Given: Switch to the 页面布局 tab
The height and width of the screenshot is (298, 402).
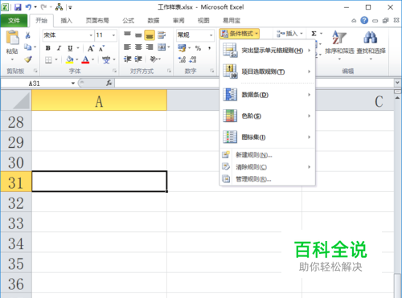Looking at the screenshot, I should click(97, 21).
